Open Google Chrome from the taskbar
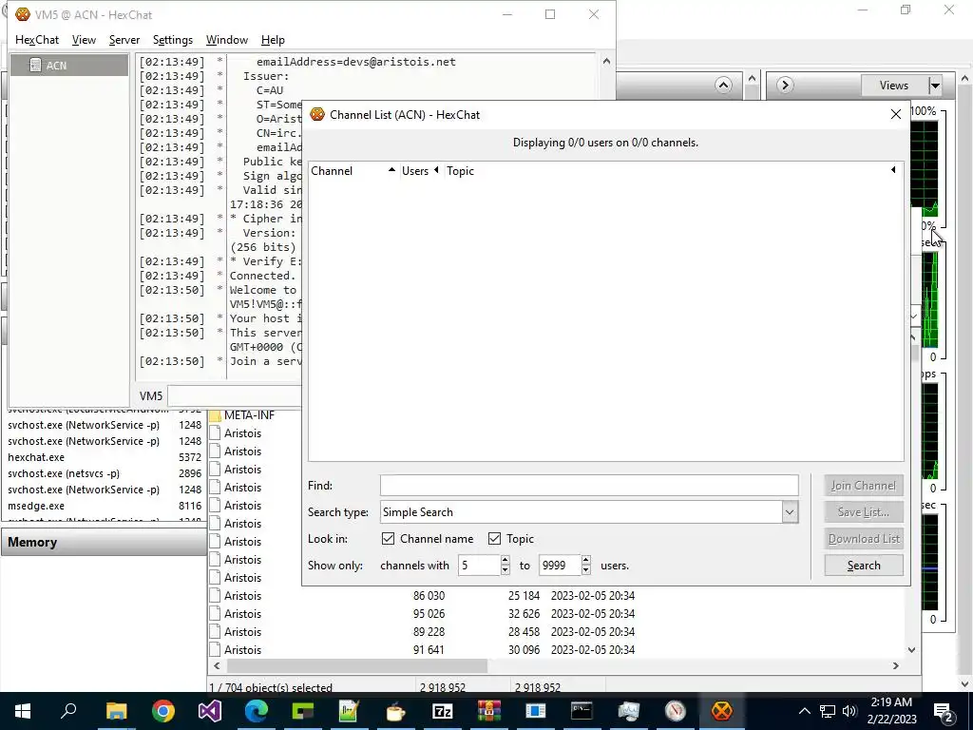This screenshot has height=730, width=973. coord(162,711)
